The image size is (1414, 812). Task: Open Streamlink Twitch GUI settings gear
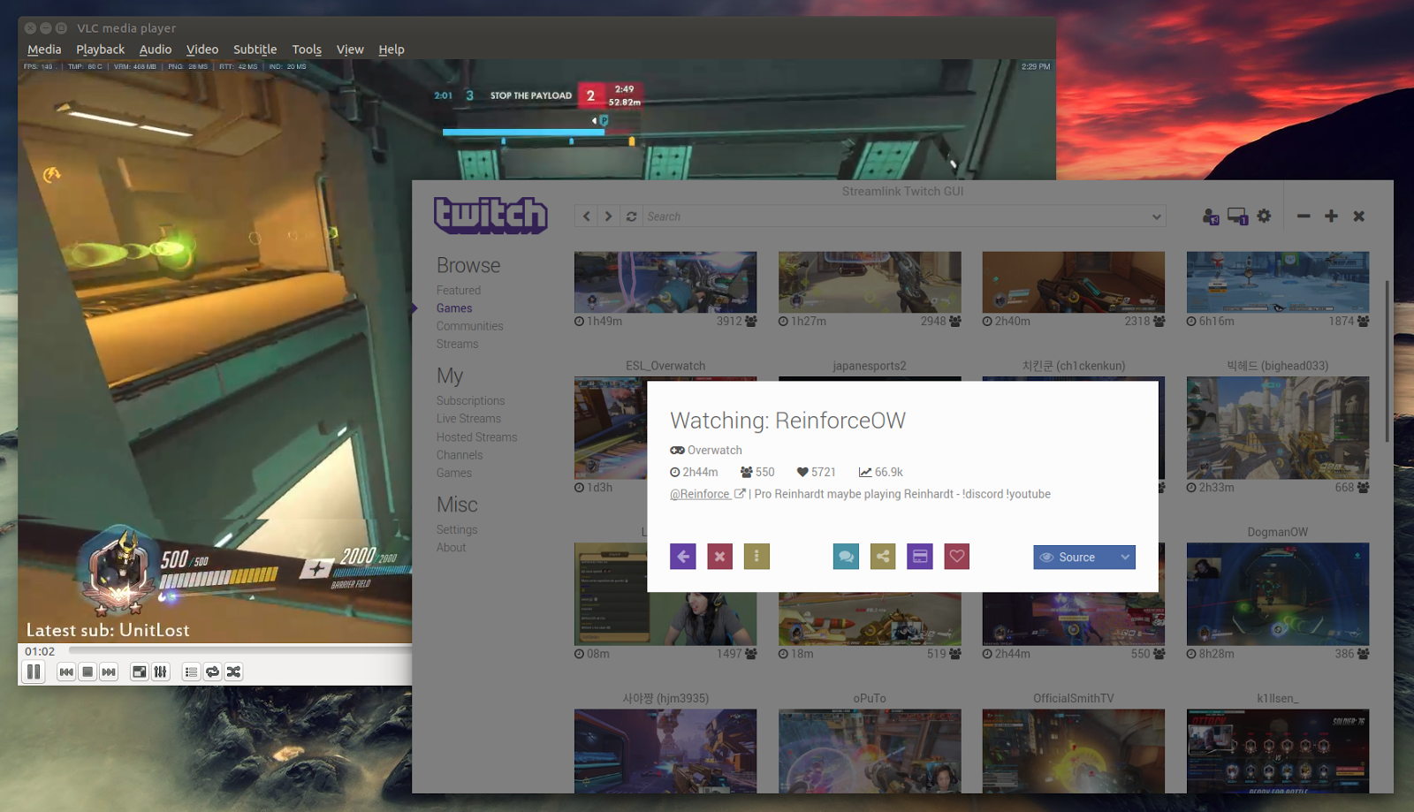coord(1263,215)
